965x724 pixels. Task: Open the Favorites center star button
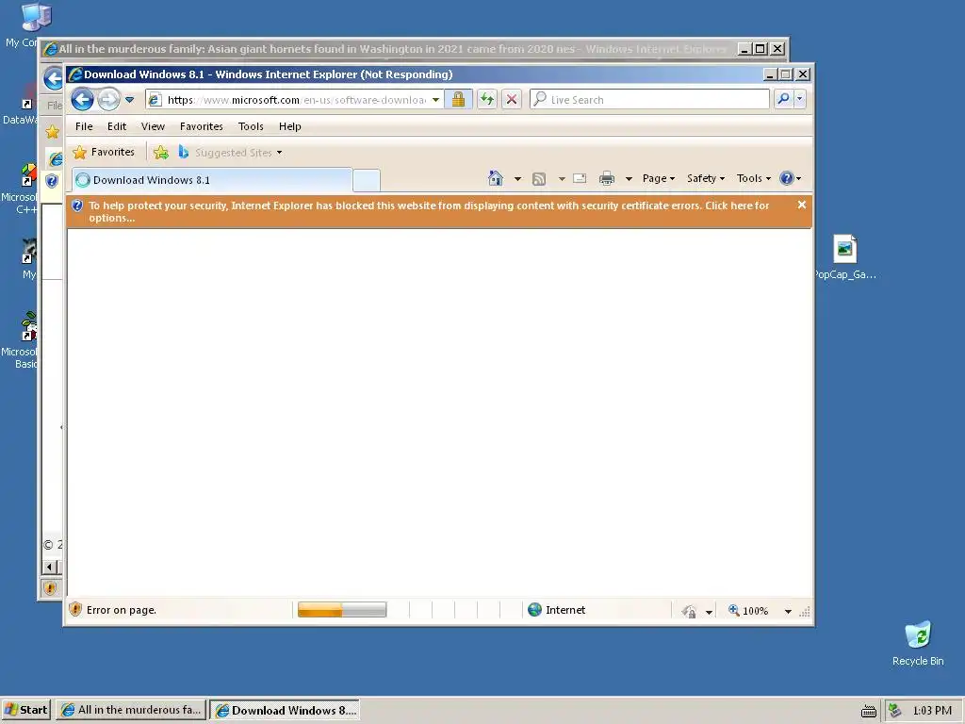coord(104,152)
